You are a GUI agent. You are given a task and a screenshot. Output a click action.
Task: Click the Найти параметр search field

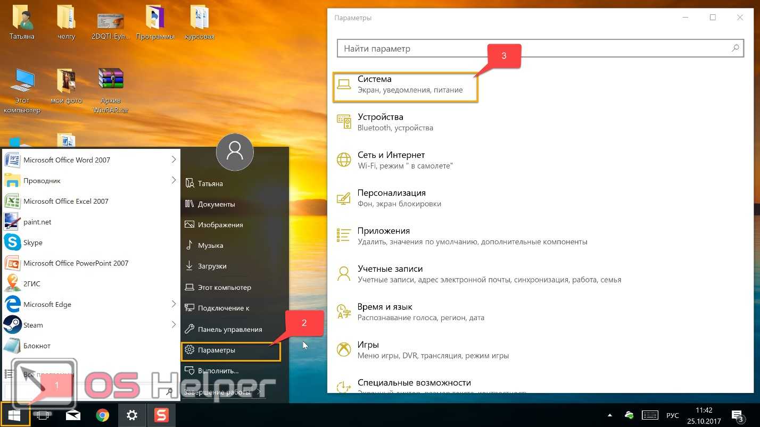pos(532,48)
